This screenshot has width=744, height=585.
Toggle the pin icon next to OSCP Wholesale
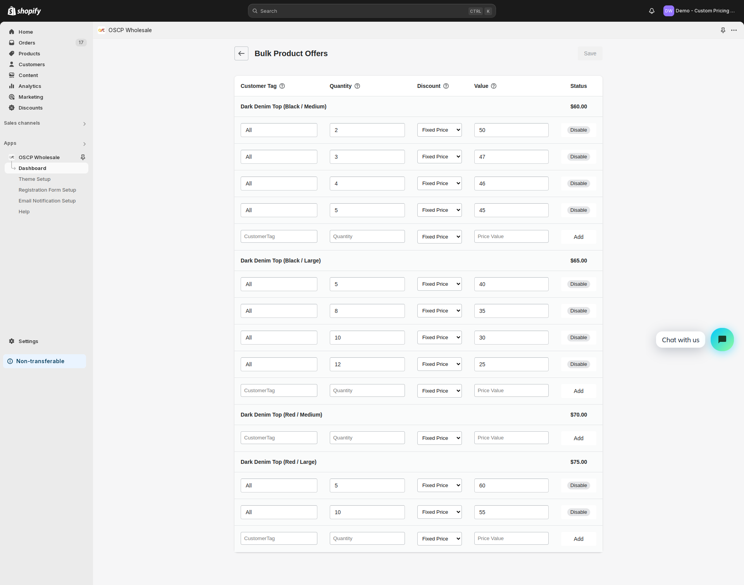83,157
